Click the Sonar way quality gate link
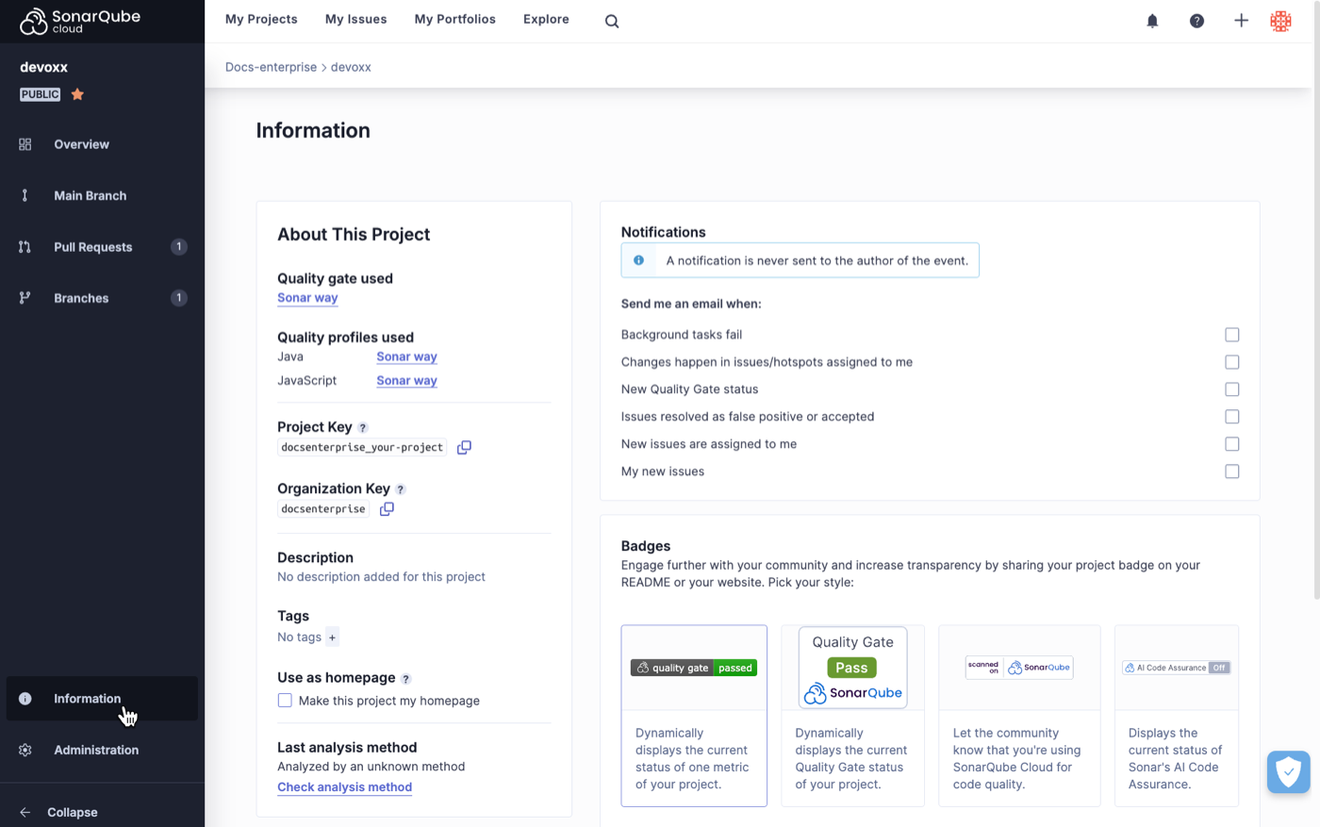This screenshot has width=1320, height=827. click(x=307, y=298)
